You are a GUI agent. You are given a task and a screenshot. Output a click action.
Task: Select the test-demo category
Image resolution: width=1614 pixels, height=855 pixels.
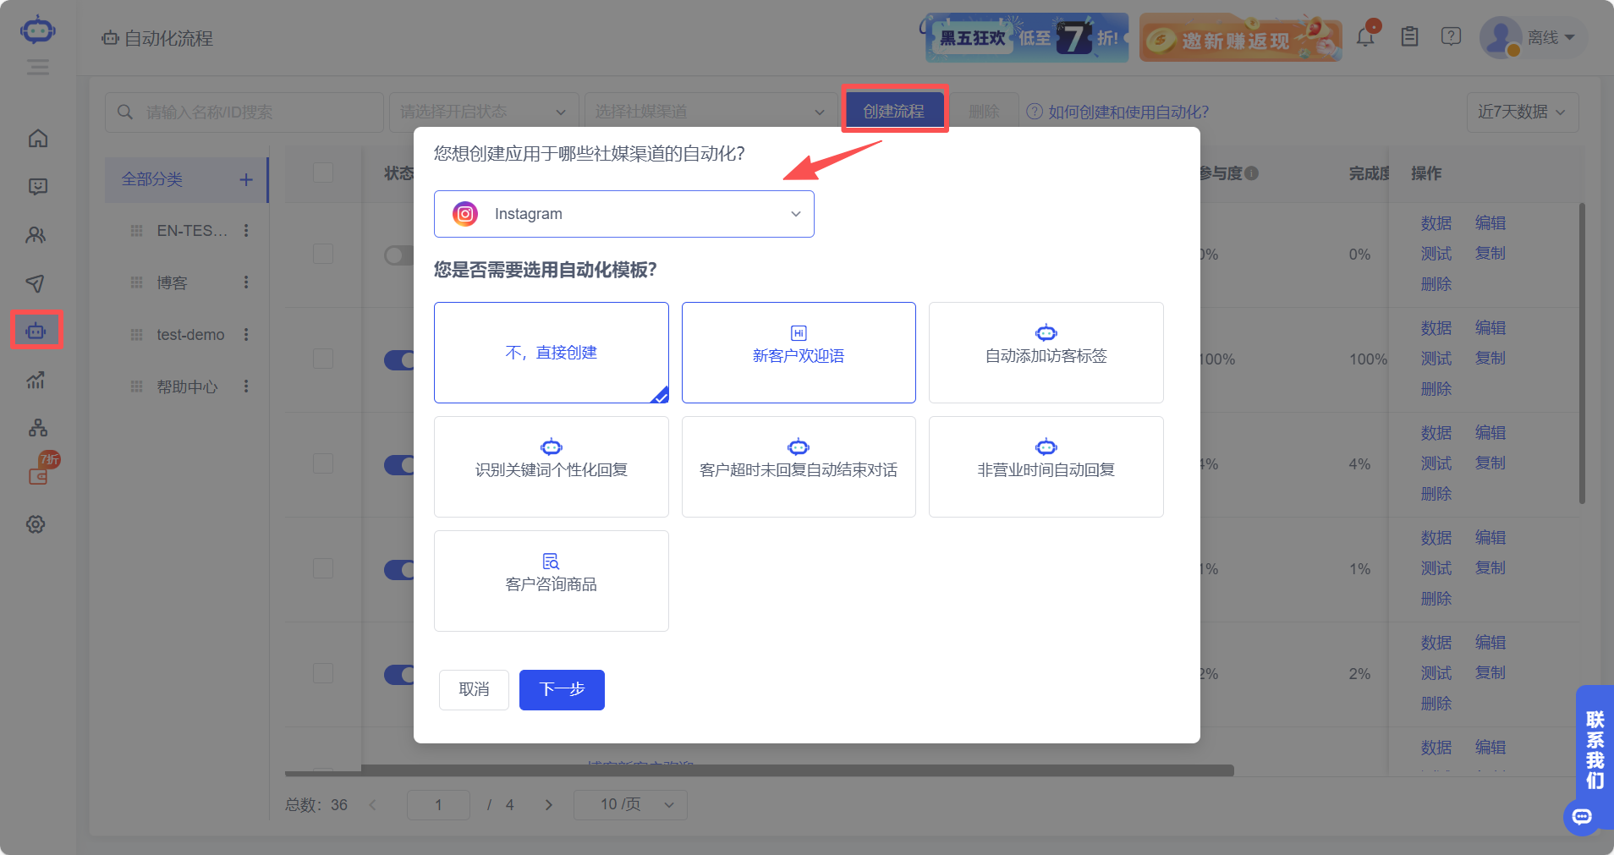[190, 335]
